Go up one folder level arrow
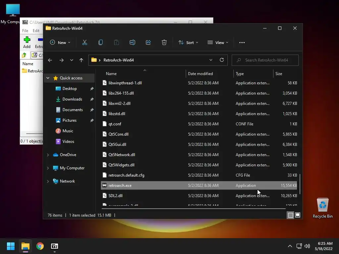The image size is (339, 254). tap(81, 60)
